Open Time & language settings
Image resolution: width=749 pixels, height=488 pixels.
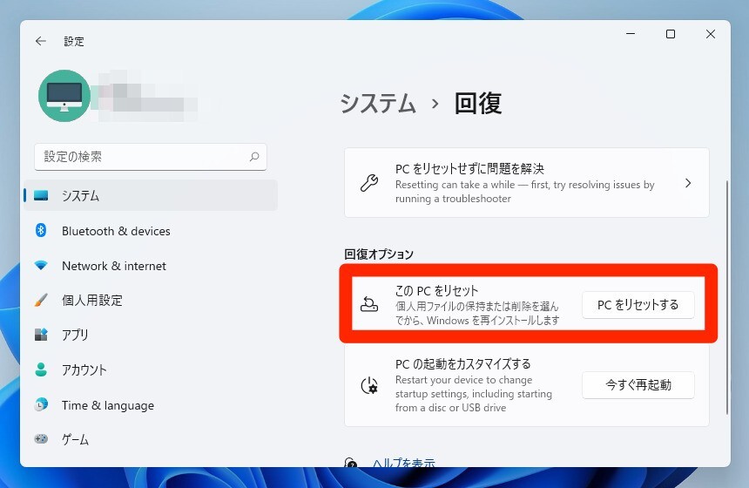pyautogui.click(x=151, y=405)
